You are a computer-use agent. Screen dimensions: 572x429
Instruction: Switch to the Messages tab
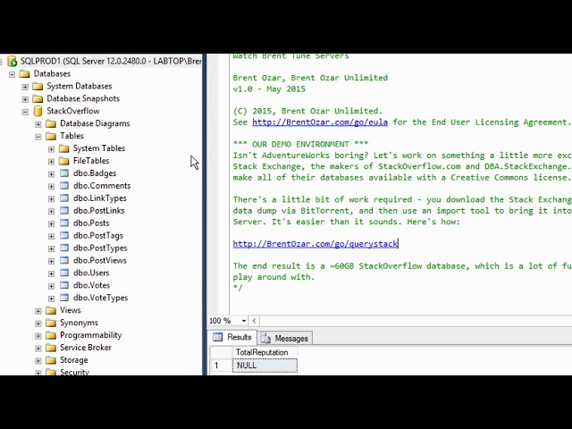pyautogui.click(x=285, y=338)
